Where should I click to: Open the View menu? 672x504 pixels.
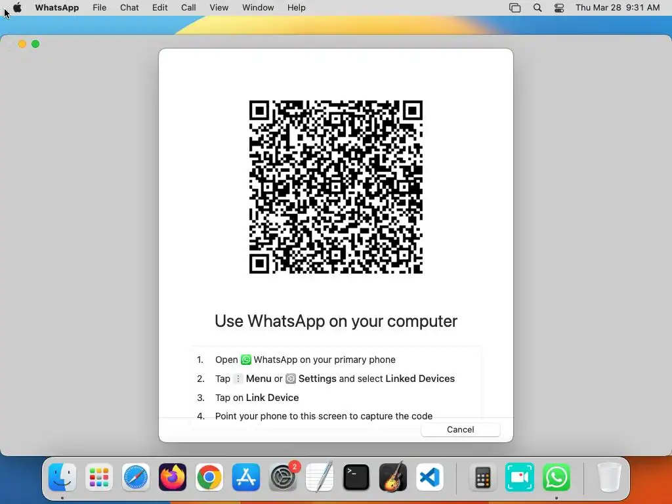point(219,8)
